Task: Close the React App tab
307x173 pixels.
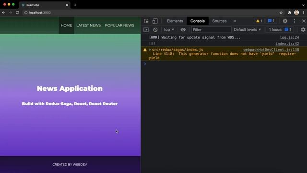Action: pos(67,5)
